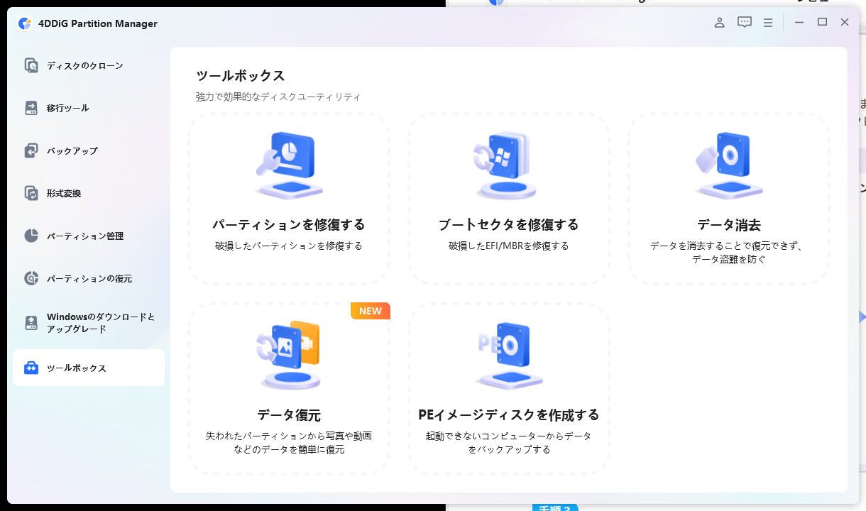Click the Windows download and upgrade icon

coord(31,323)
